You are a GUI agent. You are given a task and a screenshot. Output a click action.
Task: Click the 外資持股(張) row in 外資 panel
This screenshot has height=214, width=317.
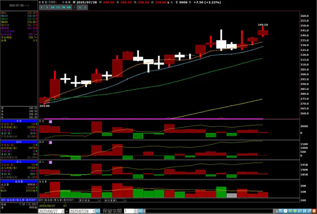(19, 127)
